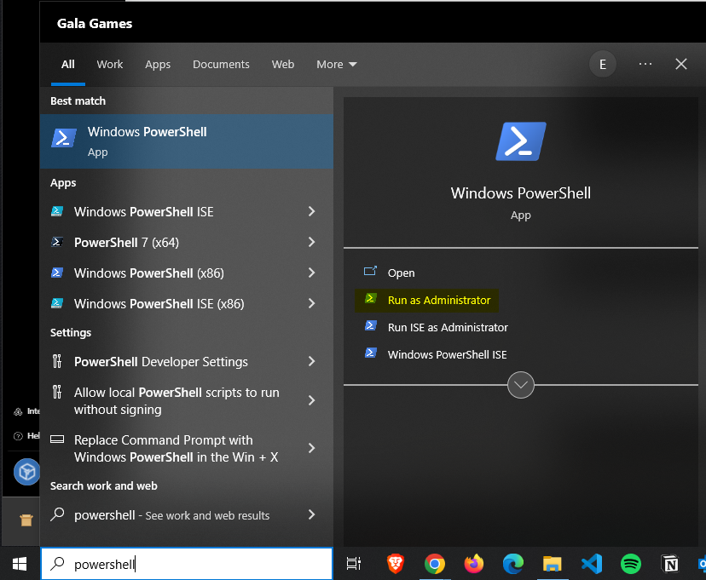Open PowerShell Developer Settings result

click(x=187, y=361)
